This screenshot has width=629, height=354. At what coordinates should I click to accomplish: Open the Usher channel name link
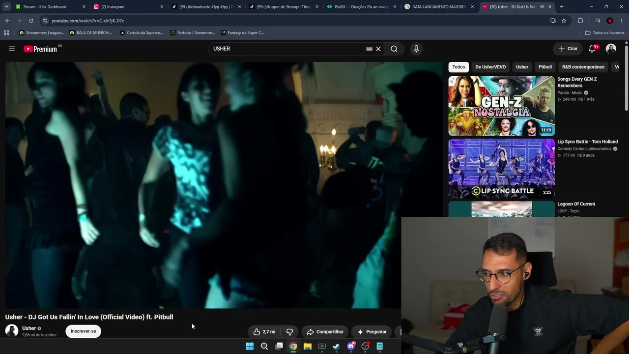29,328
